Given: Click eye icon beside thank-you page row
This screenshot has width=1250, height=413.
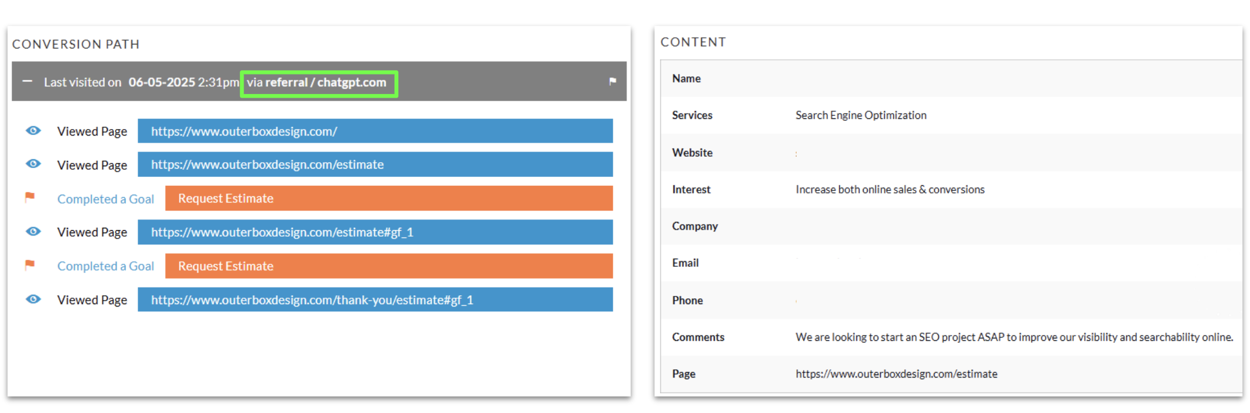Looking at the screenshot, I should click(33, 299).
